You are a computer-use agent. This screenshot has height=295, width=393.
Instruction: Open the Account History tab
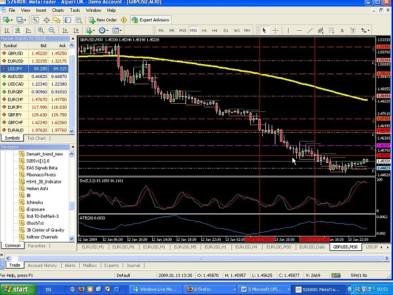(x=42, y=265)
